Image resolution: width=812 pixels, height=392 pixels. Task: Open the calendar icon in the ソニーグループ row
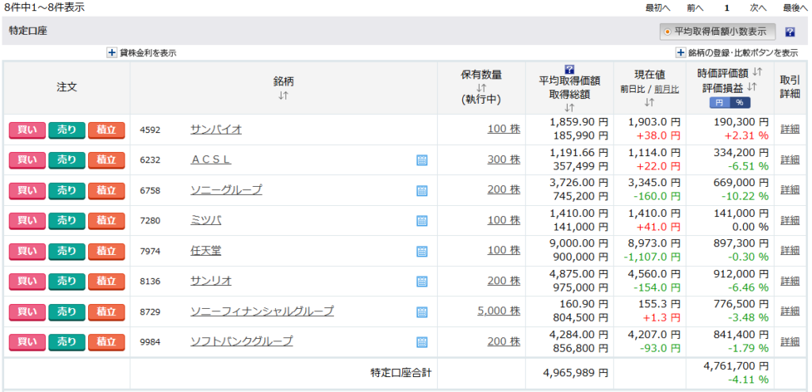point(422,190)
